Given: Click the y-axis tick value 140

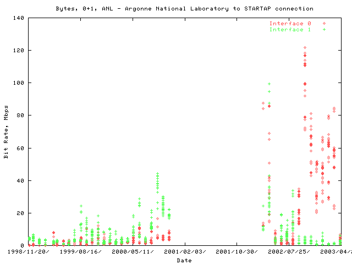Looking at the screenshot, I should point(19,18).
